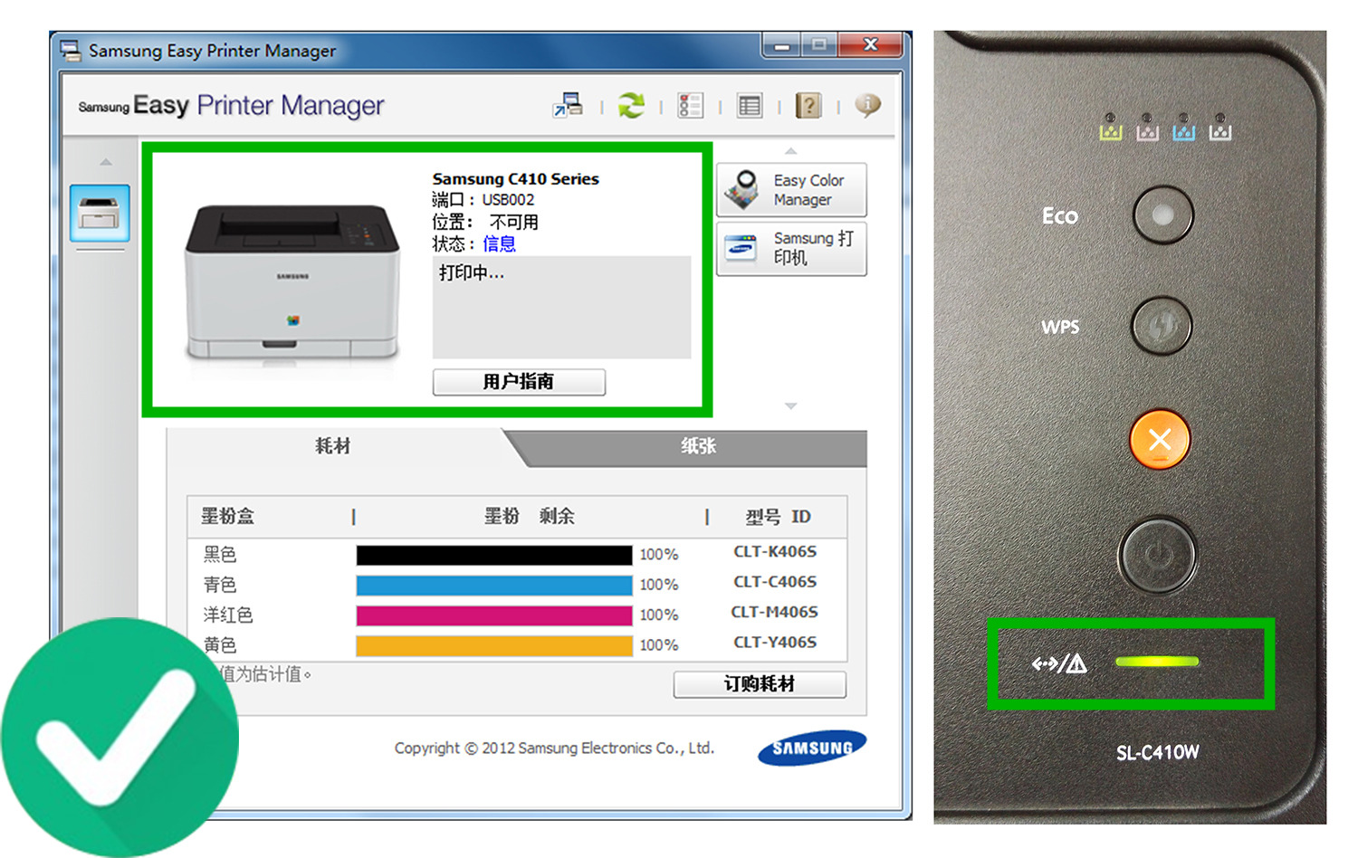The height and width of the screenshot is (858, 1358).
Task: Click the magenta toner level bar
Action: 494,615
